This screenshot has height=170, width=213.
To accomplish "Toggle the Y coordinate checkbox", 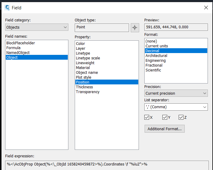I will 164,117.
